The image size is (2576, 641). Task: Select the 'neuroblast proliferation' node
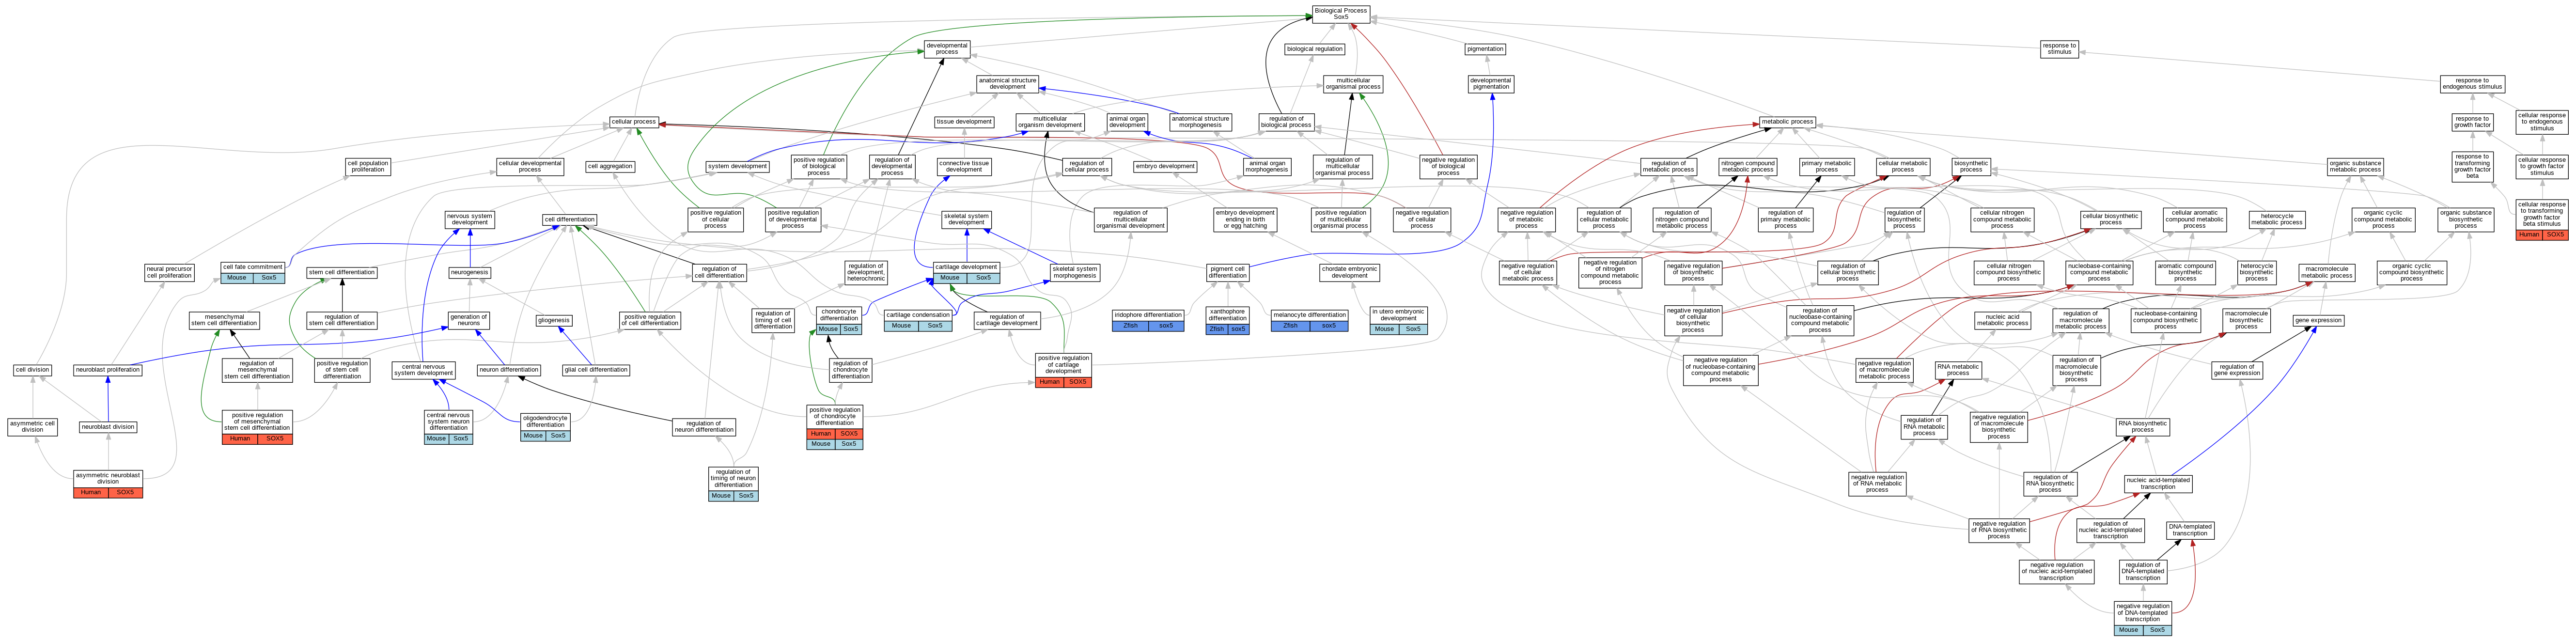[x=108, y=370]
